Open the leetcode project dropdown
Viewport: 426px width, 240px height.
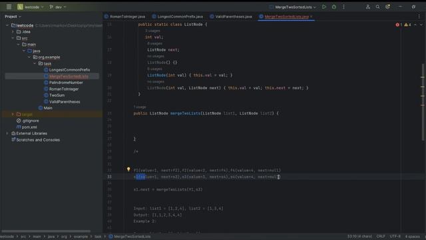[31, 7]
